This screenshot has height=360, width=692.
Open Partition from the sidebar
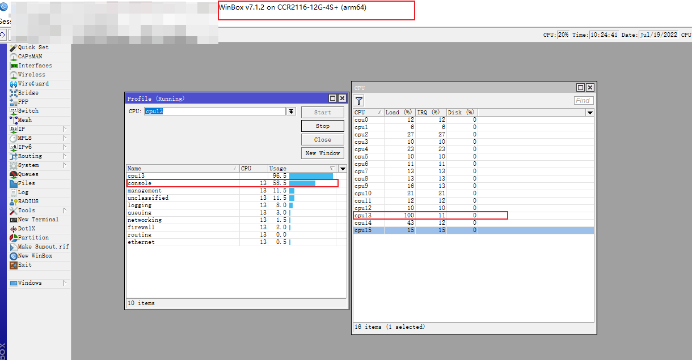(x=33, y=238)
